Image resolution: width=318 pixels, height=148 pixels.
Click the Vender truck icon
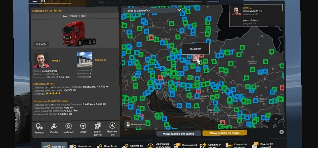pos(54,126)
